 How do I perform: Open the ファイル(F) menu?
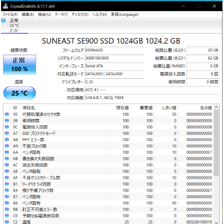tap(10, 14)
